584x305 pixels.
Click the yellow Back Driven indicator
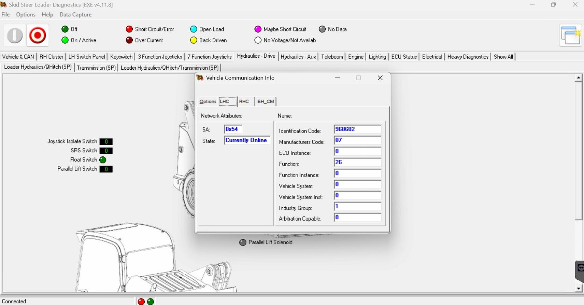194,40
